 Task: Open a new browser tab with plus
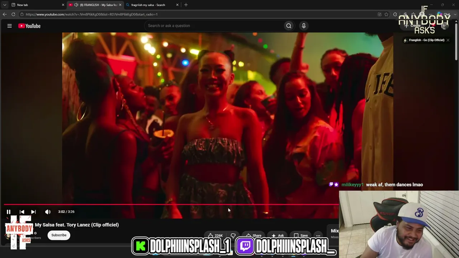pos(186,5)
